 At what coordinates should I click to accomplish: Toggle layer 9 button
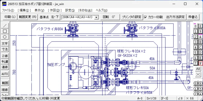pyautogui.click(x=200, y=32)
